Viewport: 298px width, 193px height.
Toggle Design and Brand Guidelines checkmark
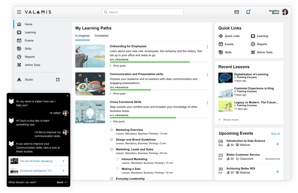tap(112, 140)
